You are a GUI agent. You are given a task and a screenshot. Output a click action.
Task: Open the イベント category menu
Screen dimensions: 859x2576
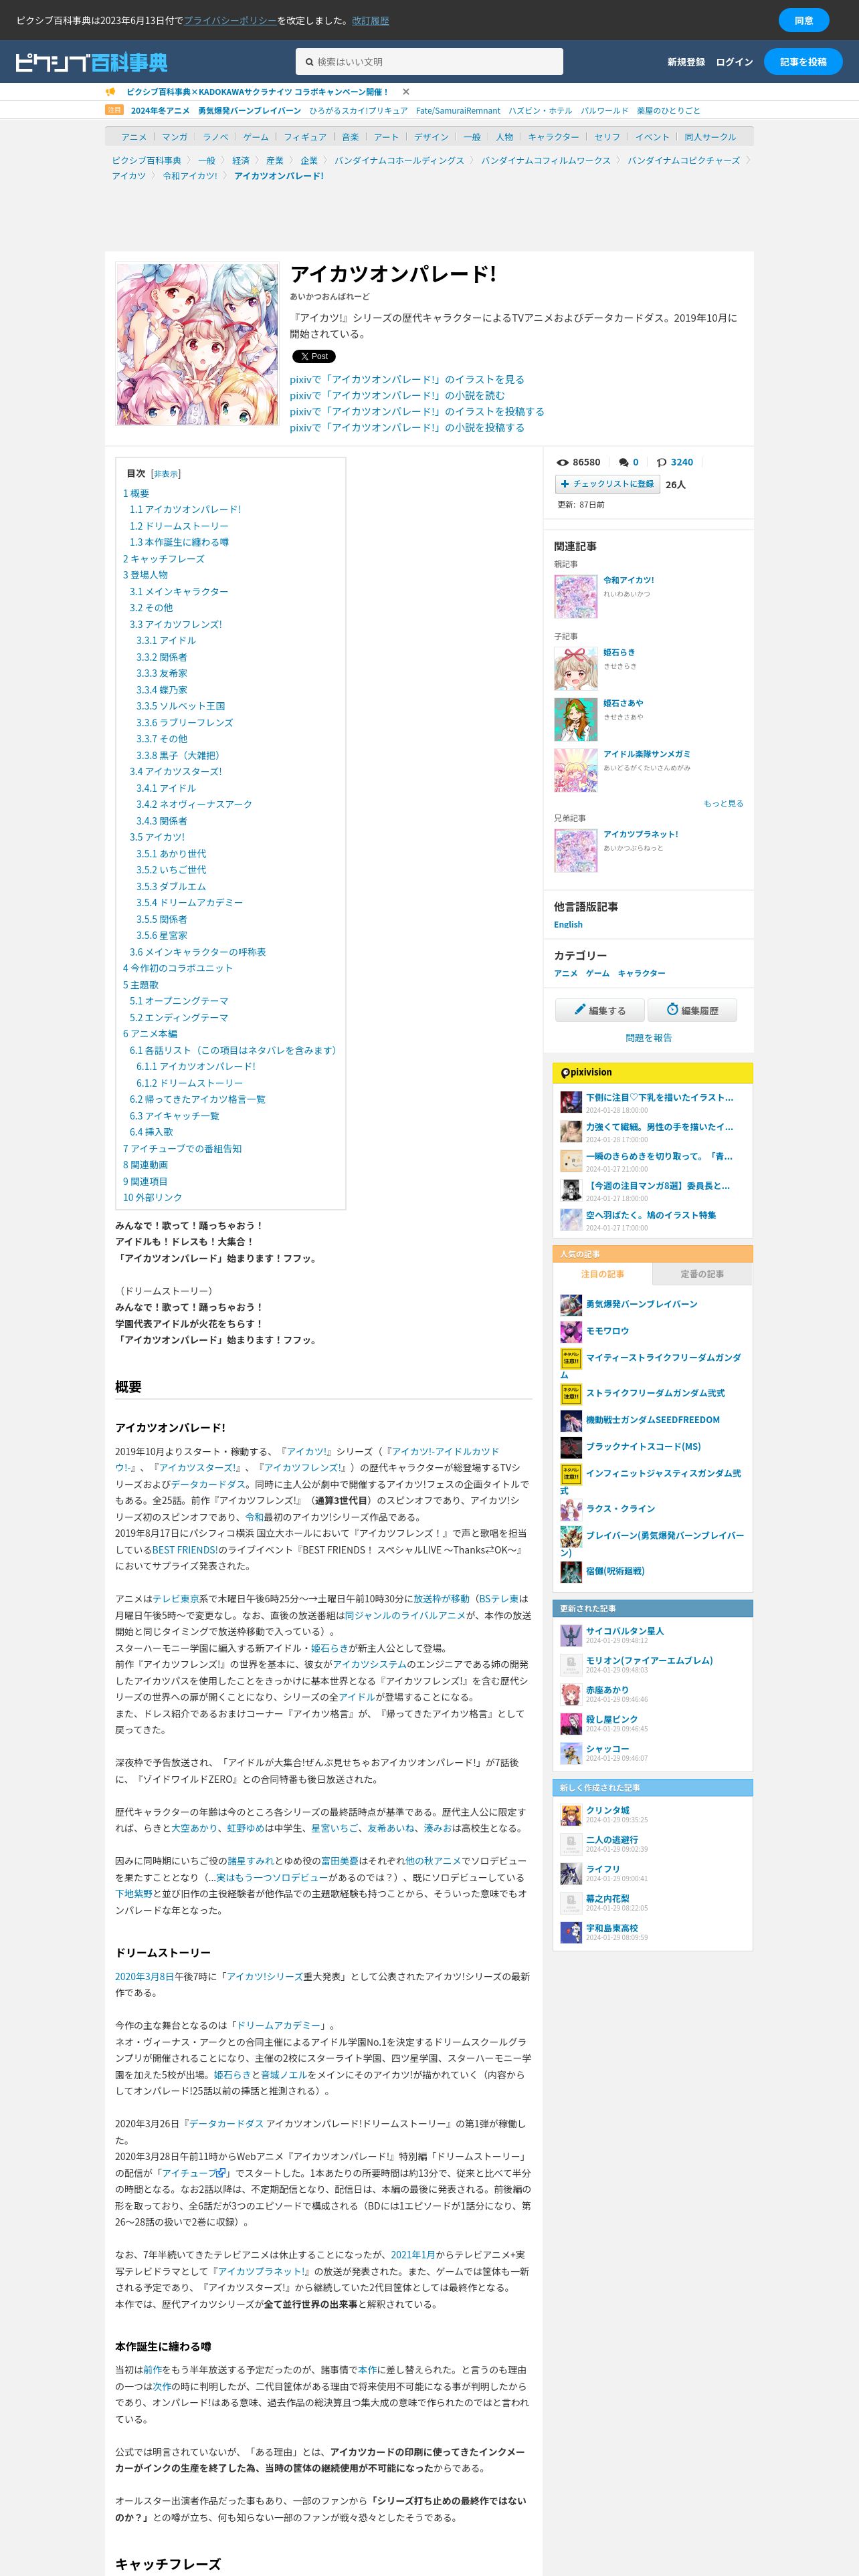pos(652,137)
